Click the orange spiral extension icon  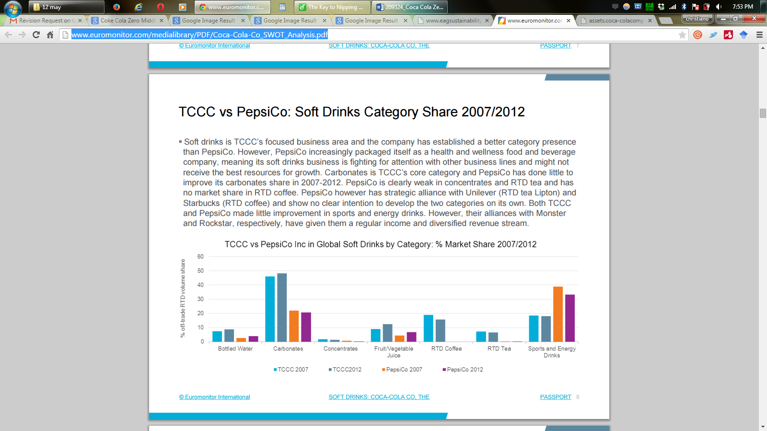pos(697,34)
